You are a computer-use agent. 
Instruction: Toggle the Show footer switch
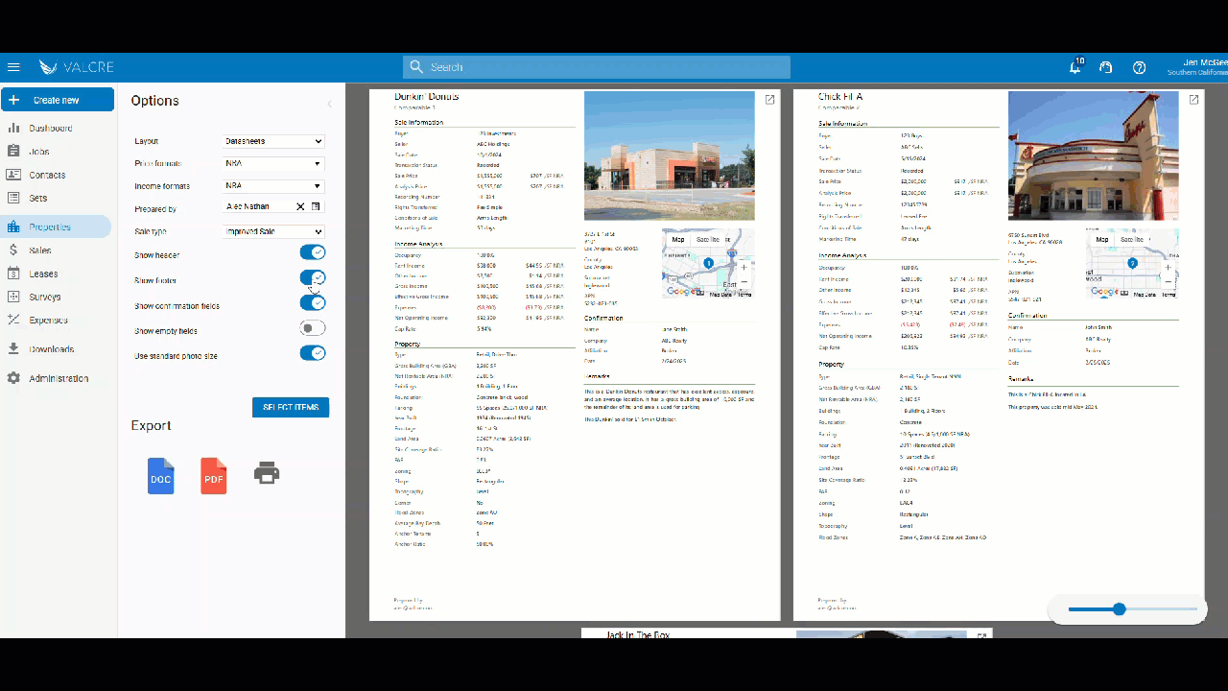click(x=313, y=278)
